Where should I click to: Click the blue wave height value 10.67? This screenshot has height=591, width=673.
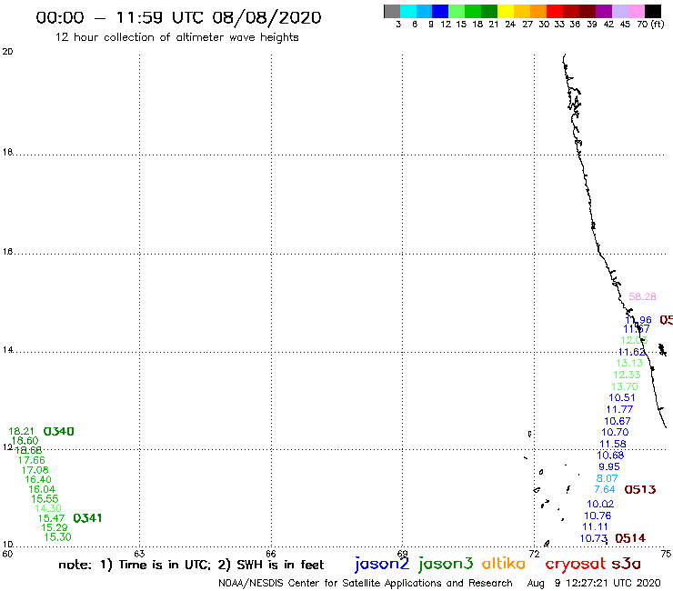pos(618,421)
